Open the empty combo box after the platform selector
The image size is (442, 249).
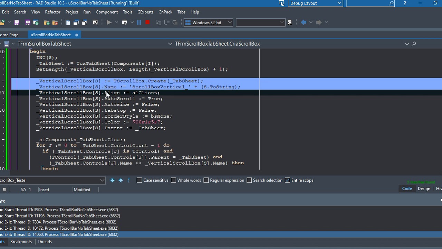point(261,22)
